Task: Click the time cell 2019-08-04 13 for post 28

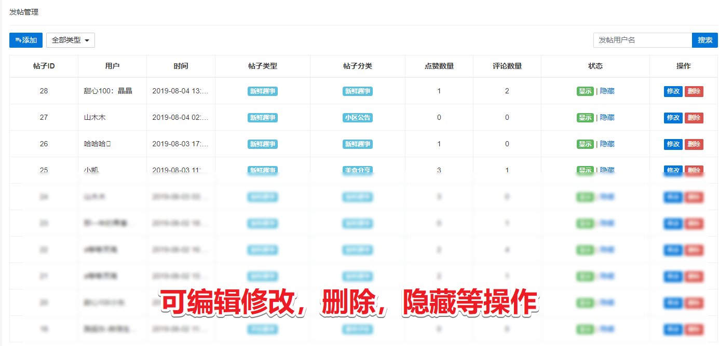Action: (181, 91)
